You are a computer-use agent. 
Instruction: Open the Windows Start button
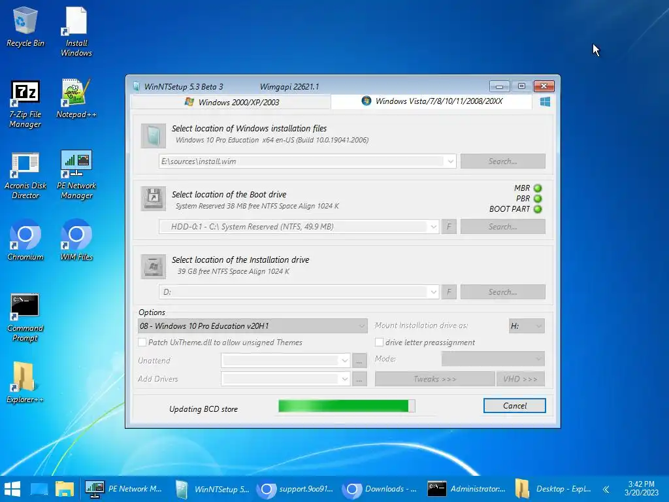click(12, 489)
